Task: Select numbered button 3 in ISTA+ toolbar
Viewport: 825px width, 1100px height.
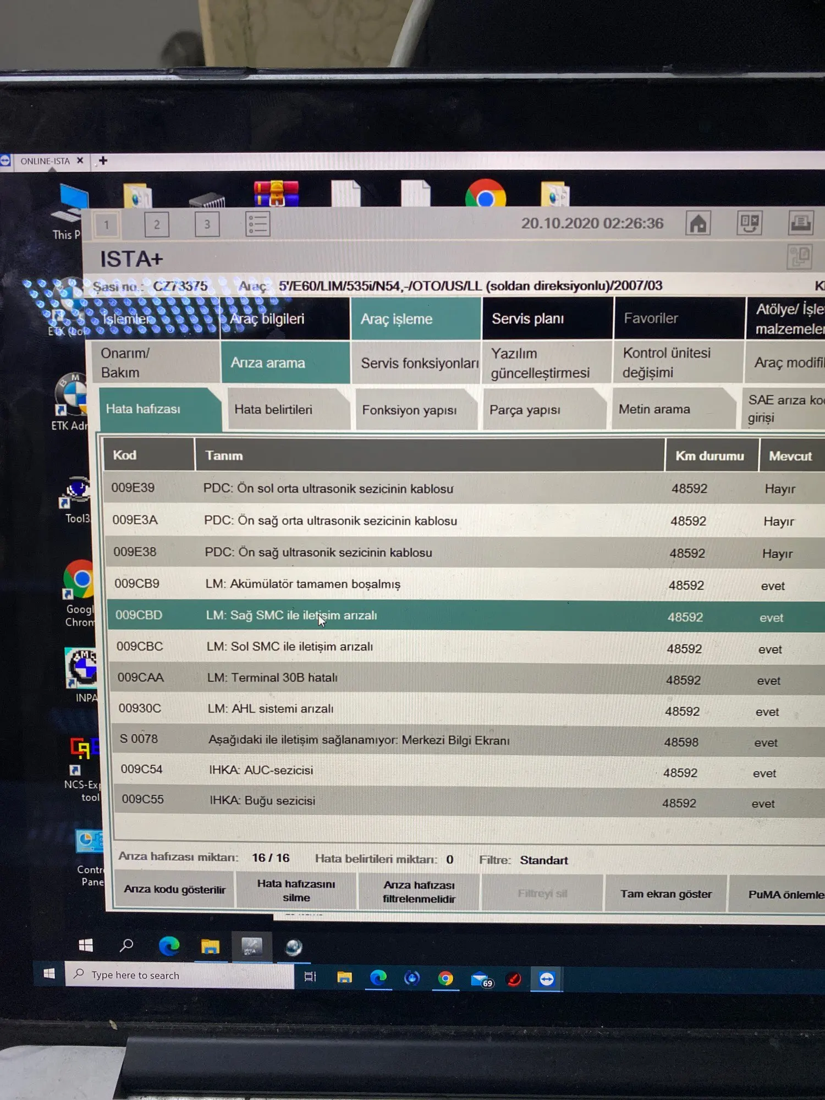Action: [207, 224]
